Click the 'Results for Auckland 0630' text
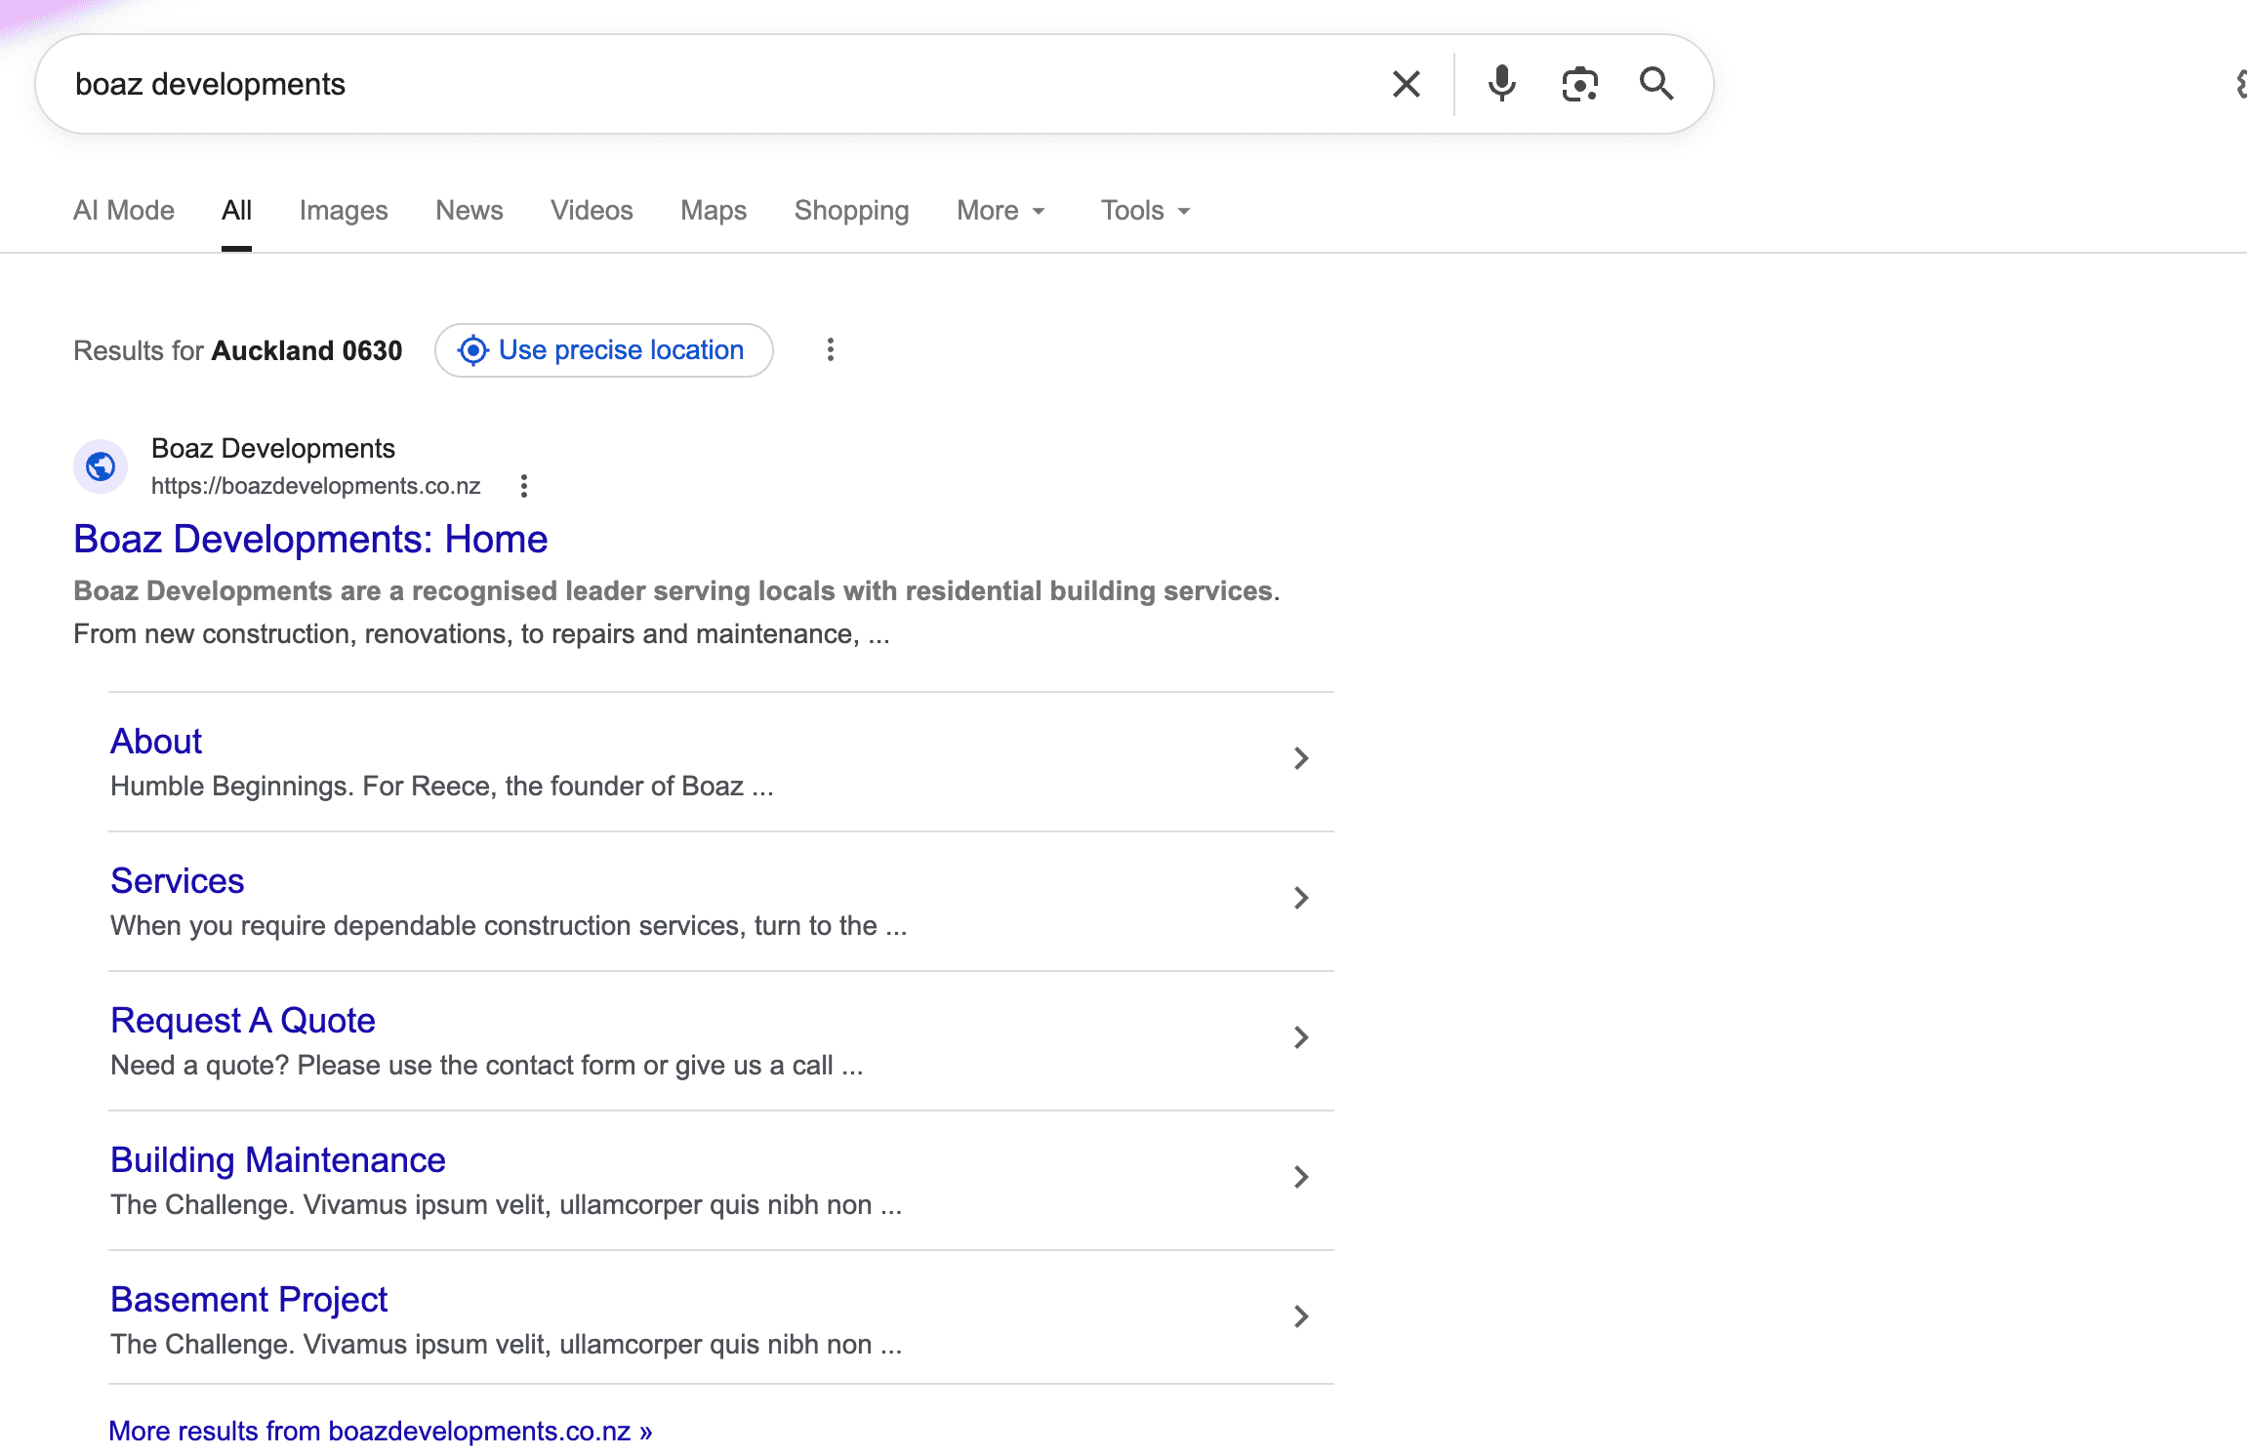 [x=238, y=350]
